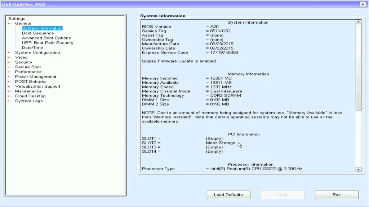Select the System Information entry
Image resolution: width=369 pixels, height=207 pixels.
tap(41, 28)
